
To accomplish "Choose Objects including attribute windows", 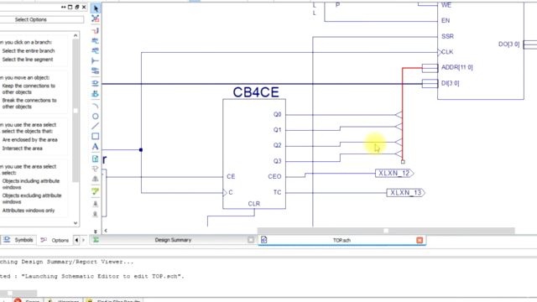I will pyautogui.click(x=31, y=184).
